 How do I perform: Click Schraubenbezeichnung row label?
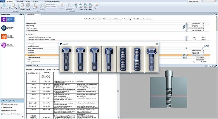click(34, 57)
